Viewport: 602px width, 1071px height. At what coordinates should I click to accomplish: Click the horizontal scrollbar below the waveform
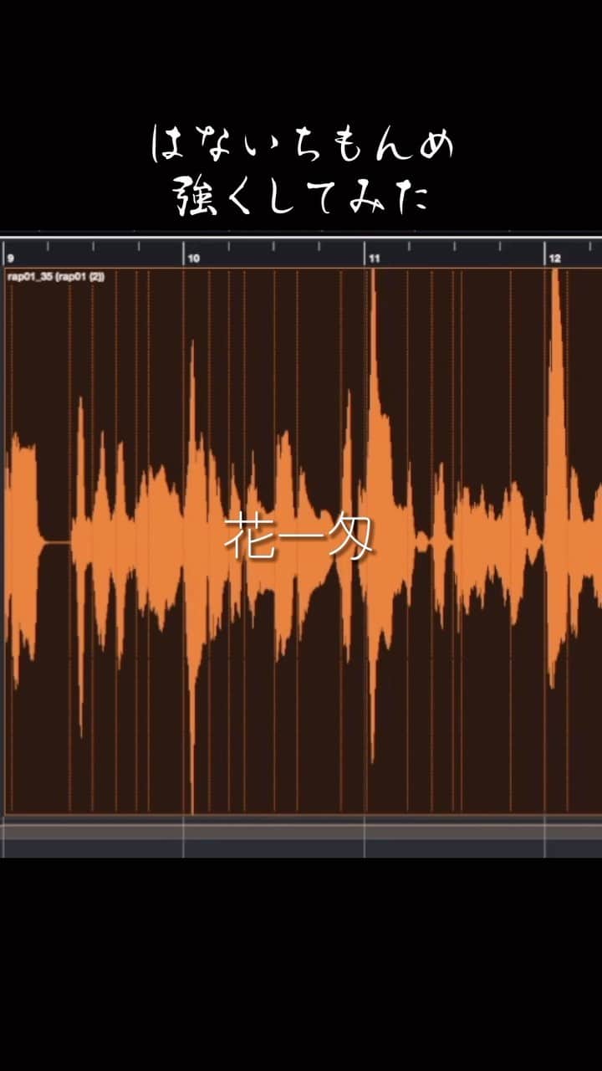click(x=301, y=831)
